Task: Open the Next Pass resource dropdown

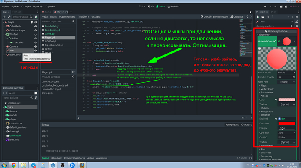Action: coord(286,82)
